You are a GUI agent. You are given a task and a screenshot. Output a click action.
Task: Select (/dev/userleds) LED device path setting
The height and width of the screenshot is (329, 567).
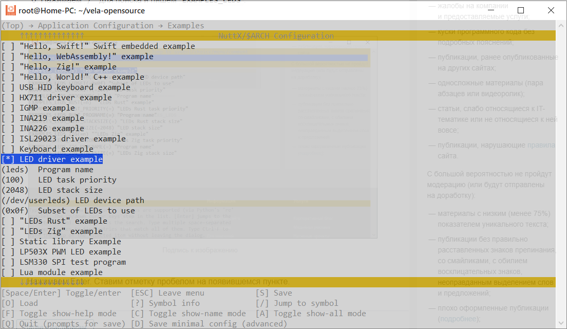(x=73, y=200)
